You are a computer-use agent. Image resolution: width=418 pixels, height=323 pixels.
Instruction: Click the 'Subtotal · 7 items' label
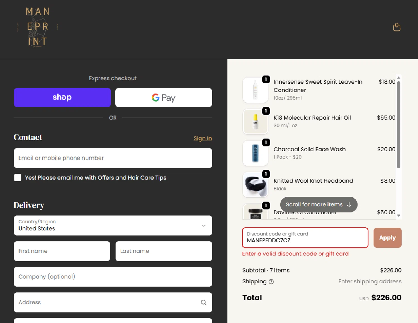click(x=266, y=270)
